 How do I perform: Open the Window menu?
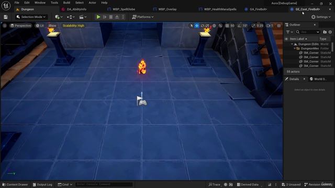coord(40,3)
